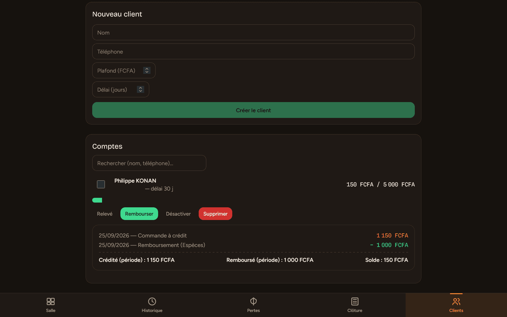Click the Crédité (période) total
This screenshot has width=507, height=317.
[x=137, y=260]
